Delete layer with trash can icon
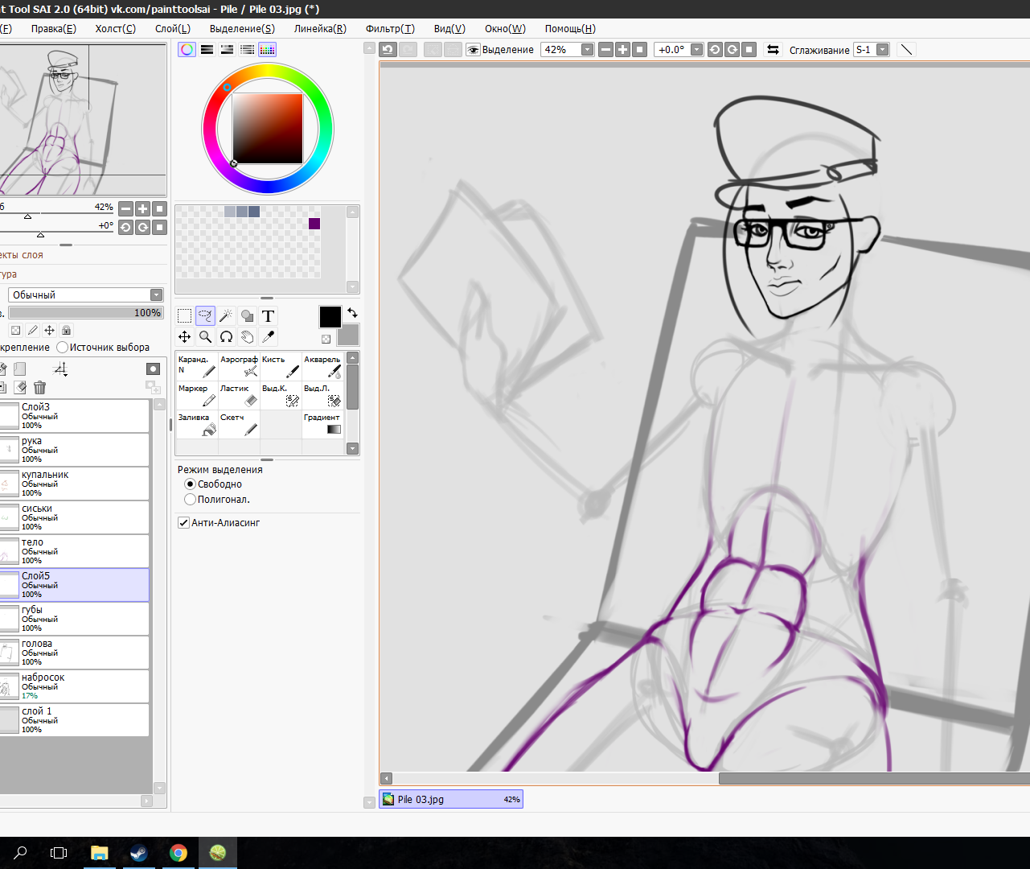This screenshot has width=1030, height=869. coord(39,388)
